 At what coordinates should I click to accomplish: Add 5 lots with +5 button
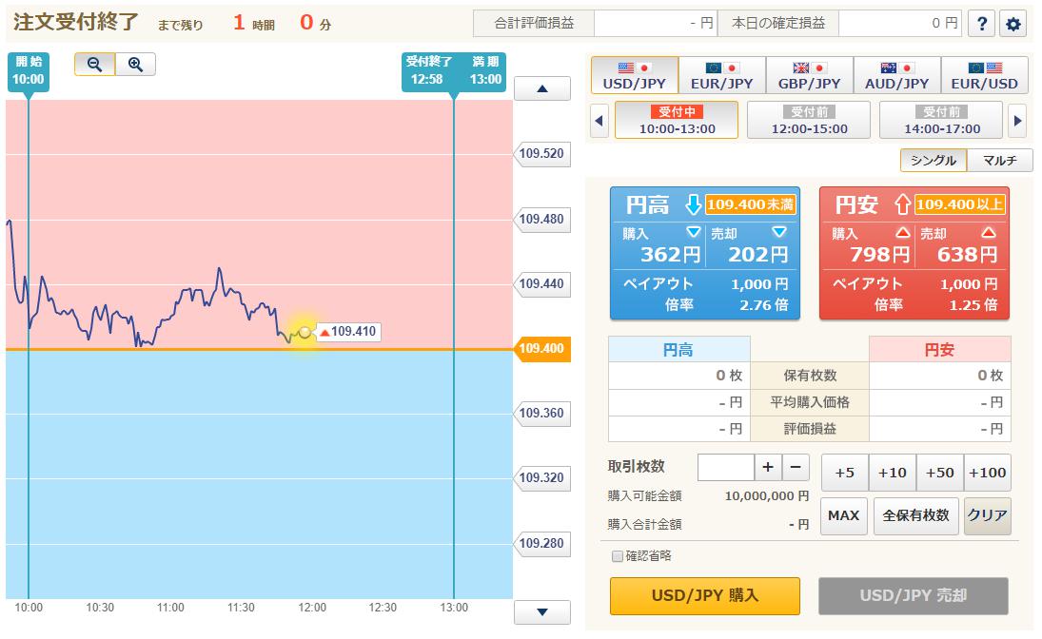845,473
